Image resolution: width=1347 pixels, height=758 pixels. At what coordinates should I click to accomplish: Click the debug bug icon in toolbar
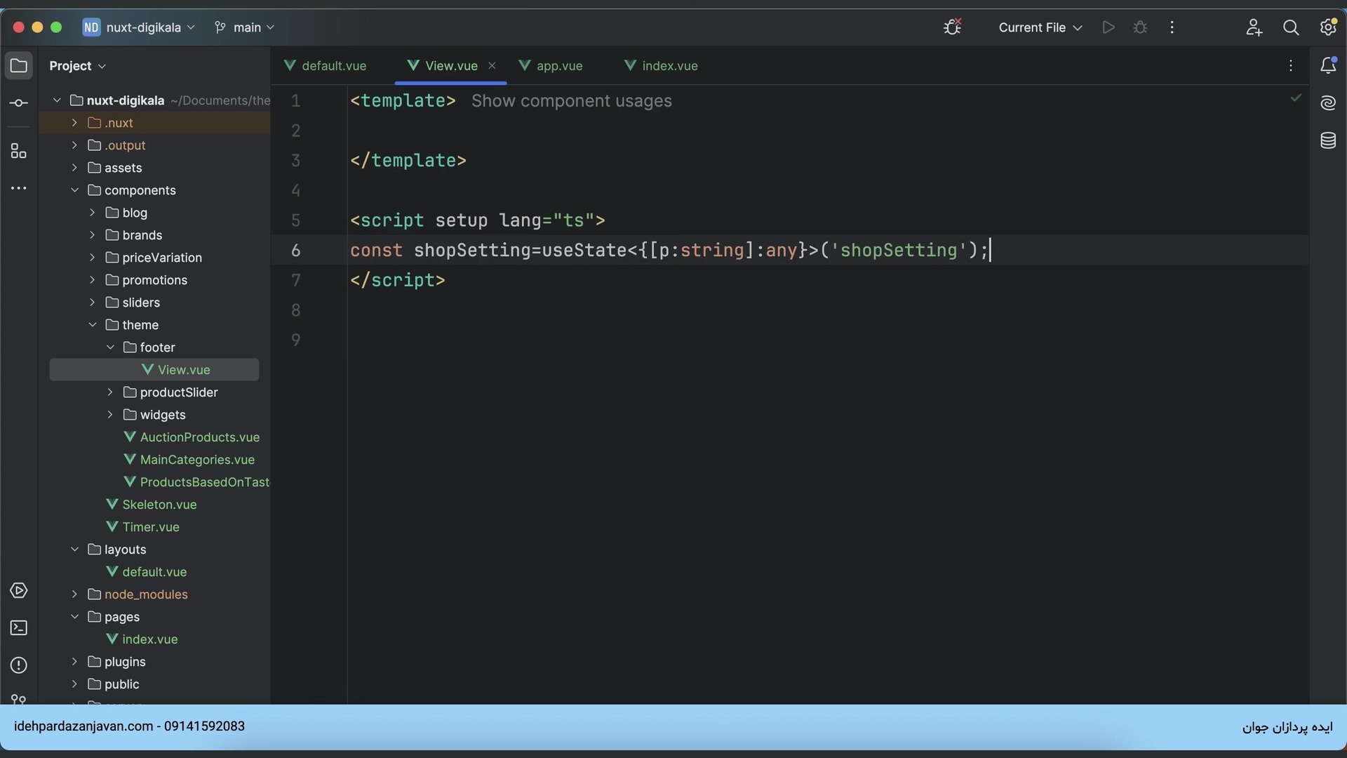point(1140,27)
